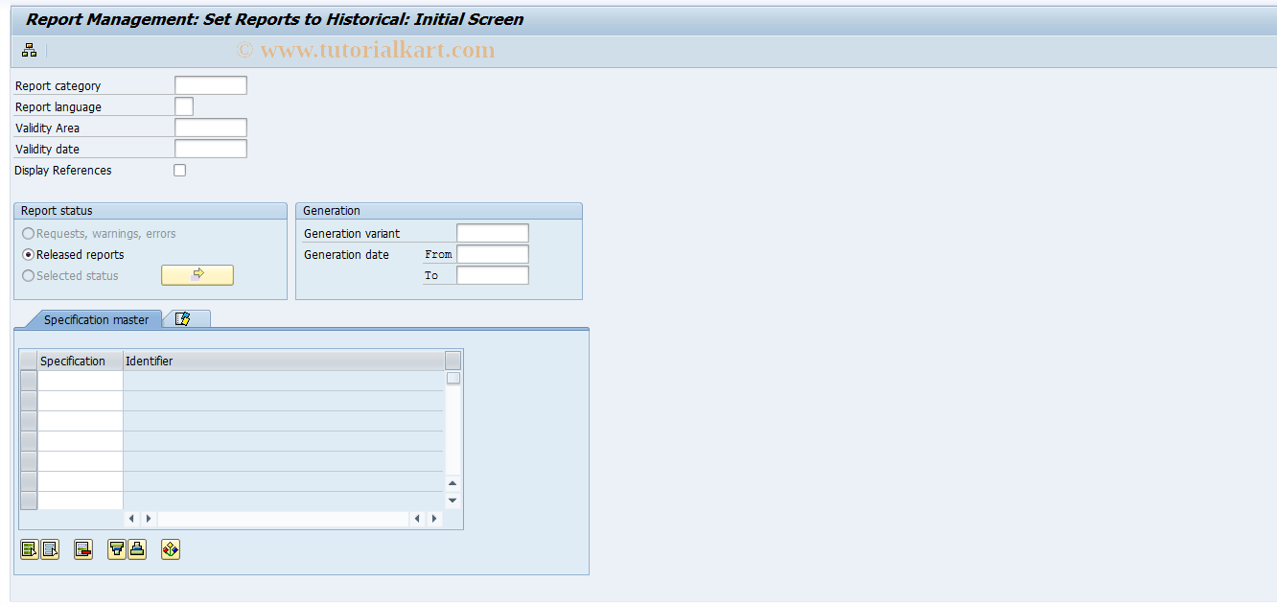Enable the Display References checkbox
Viewport: 1277px width, 606px height.
pos(179,170)
